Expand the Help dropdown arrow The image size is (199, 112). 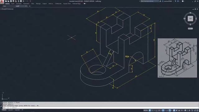pos(184,1)
